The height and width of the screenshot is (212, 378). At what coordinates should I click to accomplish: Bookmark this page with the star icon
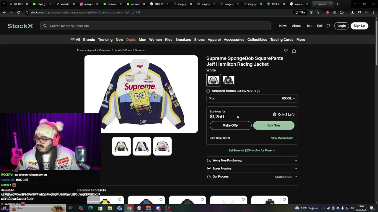pyautogui.click(x=318, y=12)
